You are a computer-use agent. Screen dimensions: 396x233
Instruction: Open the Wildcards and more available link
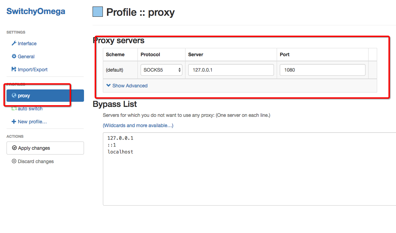click(138, 125)
